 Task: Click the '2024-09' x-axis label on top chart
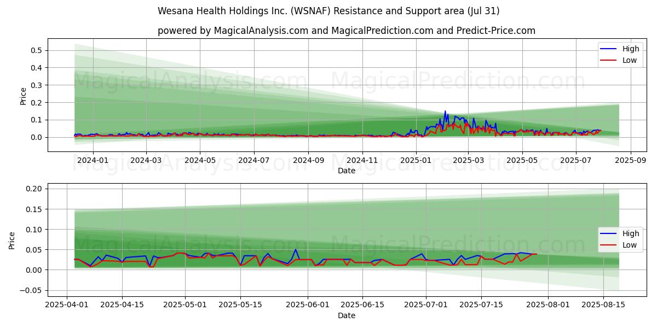[x=308, y=160]
